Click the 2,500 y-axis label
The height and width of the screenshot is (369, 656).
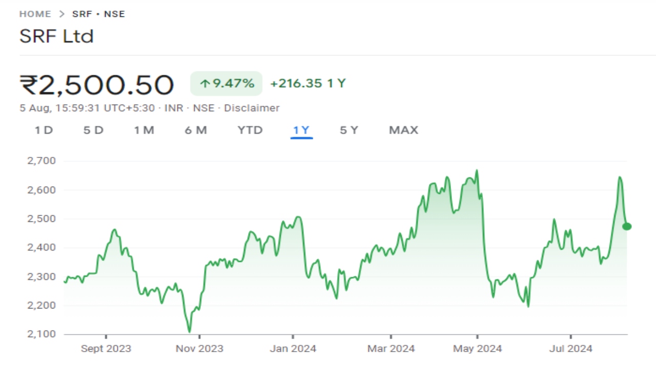tap(41, 219)
